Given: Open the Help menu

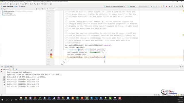Looking at the screenshot, I should 51,4.
